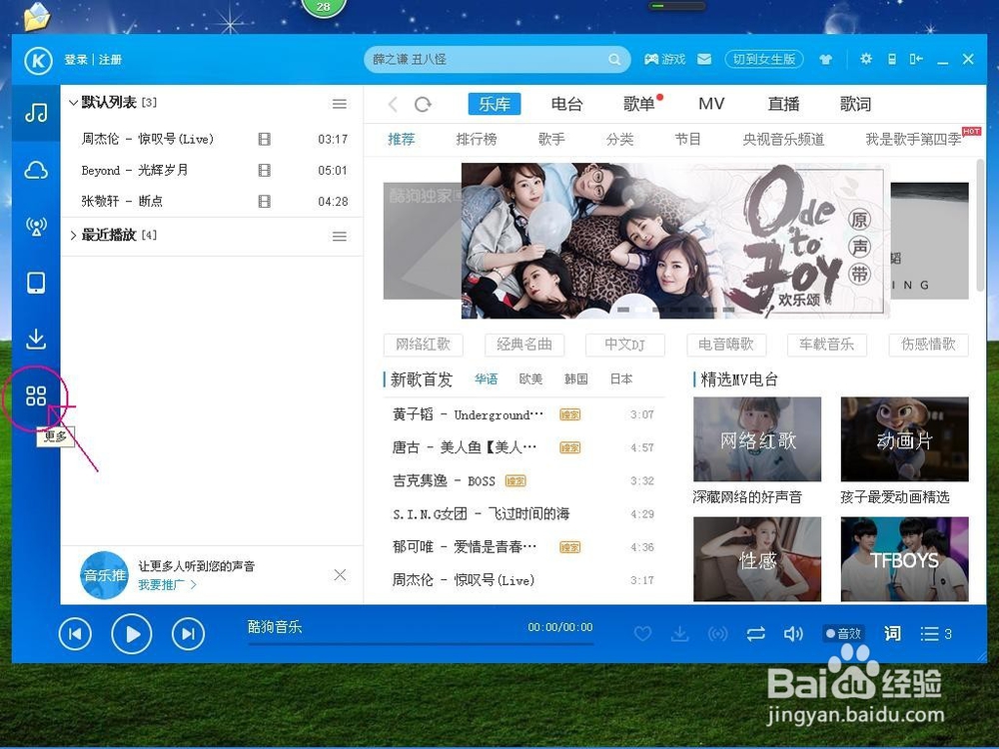Click the 注册 register link
Screen dimensions: 999x749
pyautogui.click(x=110, y=59)
